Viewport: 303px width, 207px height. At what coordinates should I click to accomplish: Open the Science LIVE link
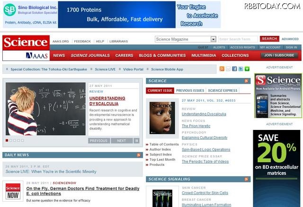click(x=105, y=69)
